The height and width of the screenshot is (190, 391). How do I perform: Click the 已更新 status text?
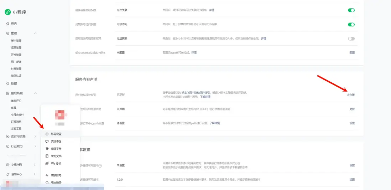click(121, 95)
